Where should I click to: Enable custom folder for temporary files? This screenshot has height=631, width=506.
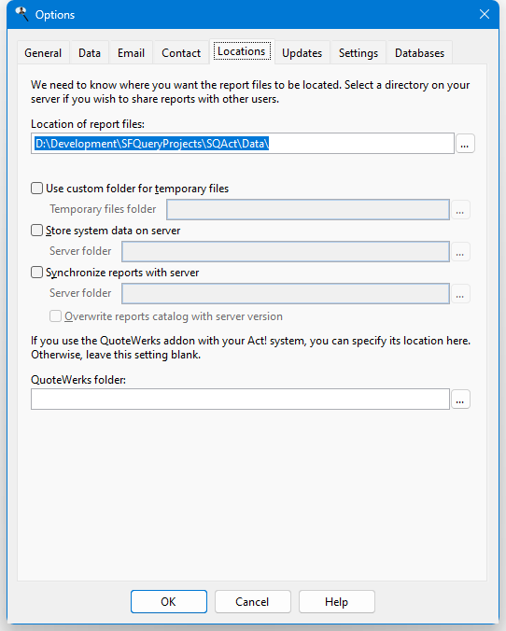[36, 189]
